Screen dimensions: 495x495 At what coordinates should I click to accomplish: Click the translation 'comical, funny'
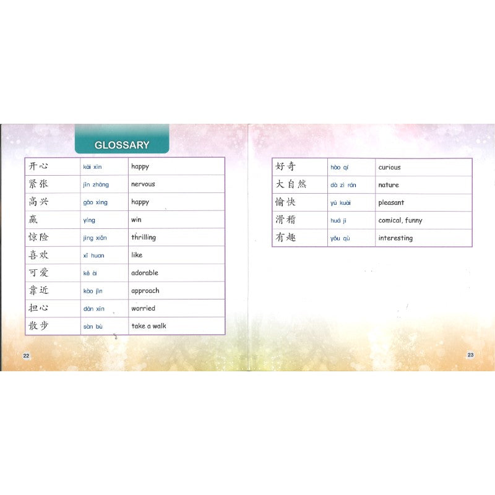coord(400,220)
